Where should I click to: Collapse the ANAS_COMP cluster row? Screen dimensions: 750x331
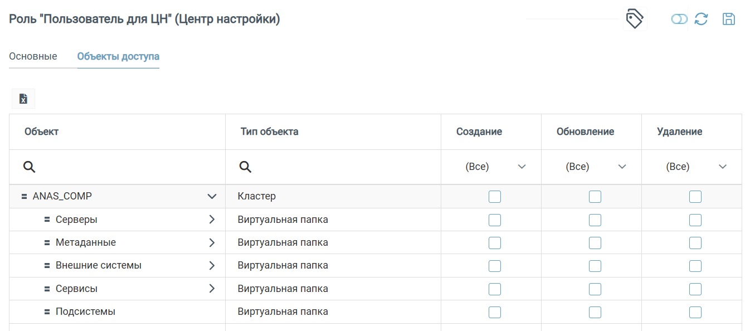[212, 196]
